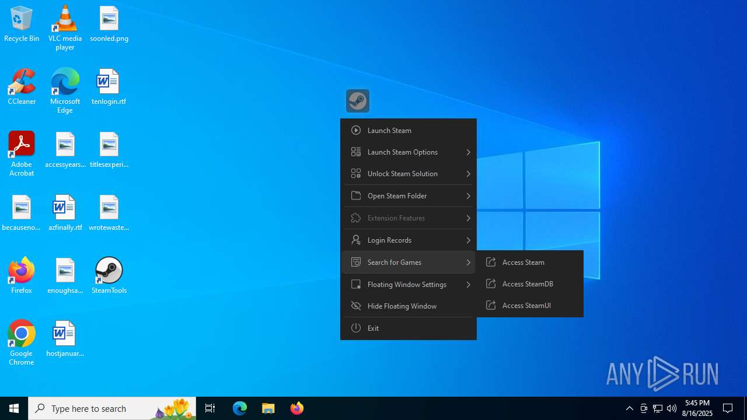Open the Windows Start menu

coord(14,408)
